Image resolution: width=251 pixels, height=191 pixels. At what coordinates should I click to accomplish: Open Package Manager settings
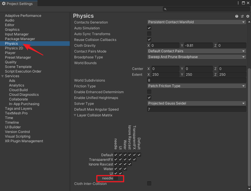(x=20, y=39)
